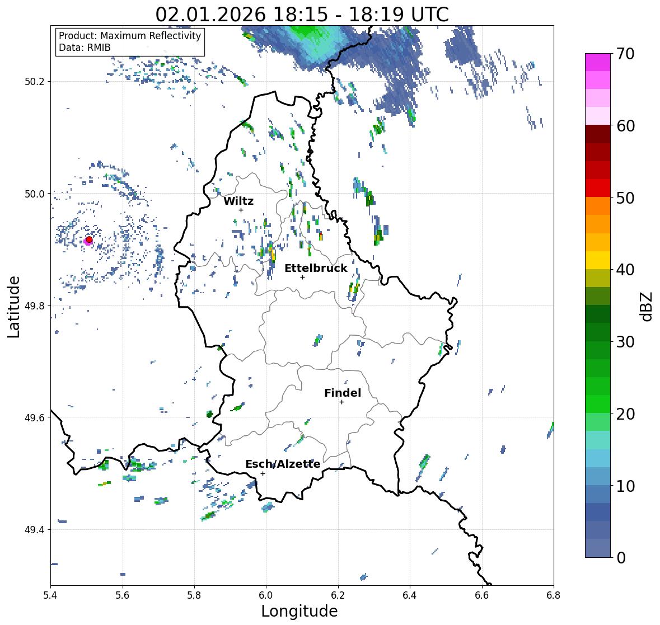This screenshot has width=660, height=625.
Task: Click the 5.8 longitude tick label
Action: click(194, 595)
